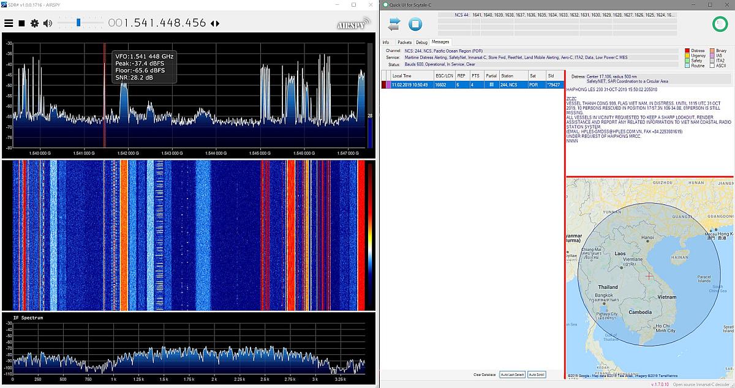The width and height of the screenshot is (735, 388).
Task: Click the IA5 purple legend swatch
Action: 712,56
